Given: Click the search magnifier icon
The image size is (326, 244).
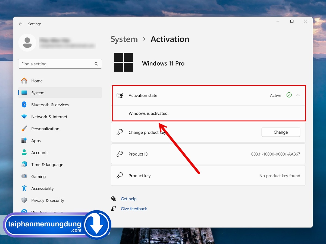Looking at the screenshot, I should coord(96,64).
